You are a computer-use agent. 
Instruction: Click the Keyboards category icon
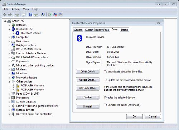pos(13,61)
